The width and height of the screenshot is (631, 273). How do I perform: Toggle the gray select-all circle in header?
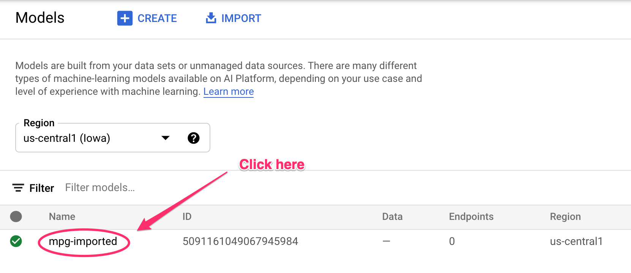point(16,217)
